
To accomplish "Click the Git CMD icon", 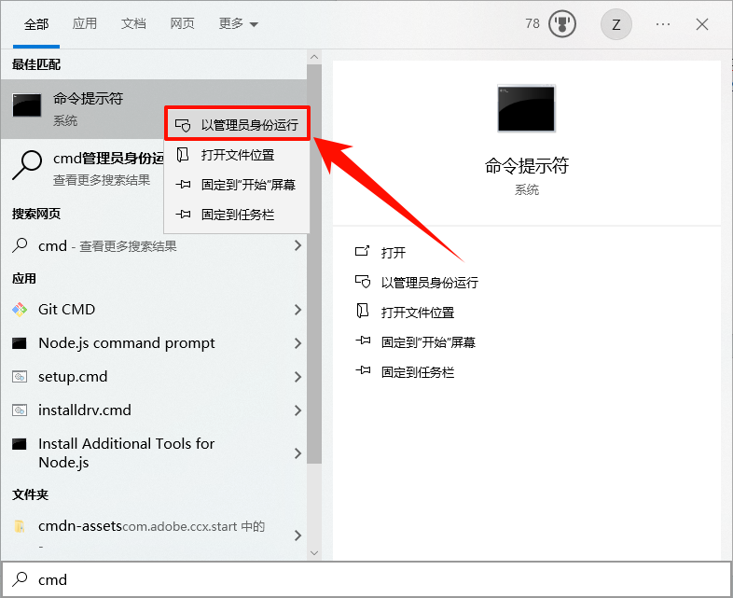I will (x=20, y=310).
